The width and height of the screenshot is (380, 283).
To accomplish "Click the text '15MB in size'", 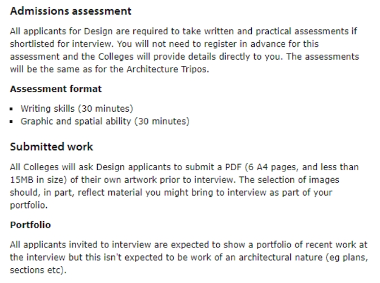I will click(38, 180).
